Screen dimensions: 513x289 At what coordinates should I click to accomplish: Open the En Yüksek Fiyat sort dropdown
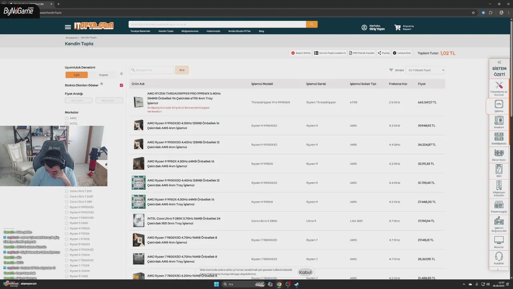point(425,70)
